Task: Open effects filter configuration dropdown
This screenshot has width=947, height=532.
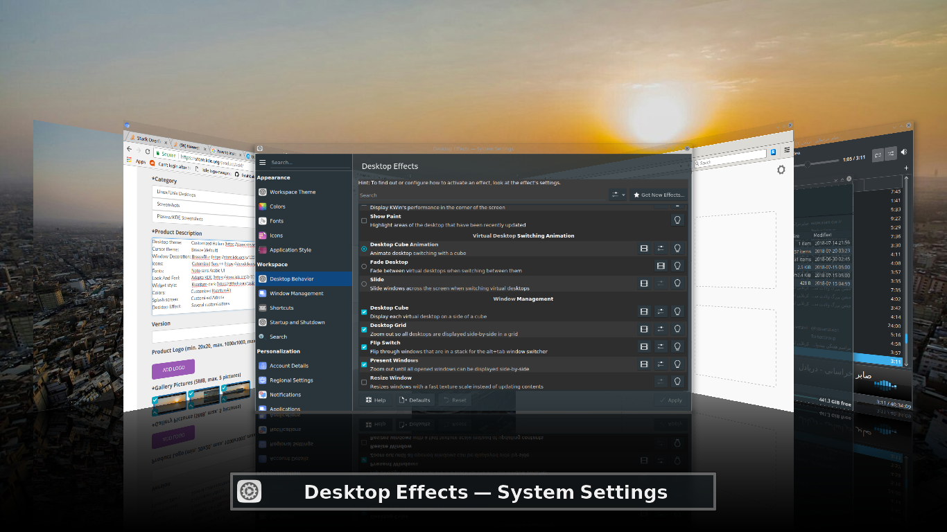Action: (618, 195)
